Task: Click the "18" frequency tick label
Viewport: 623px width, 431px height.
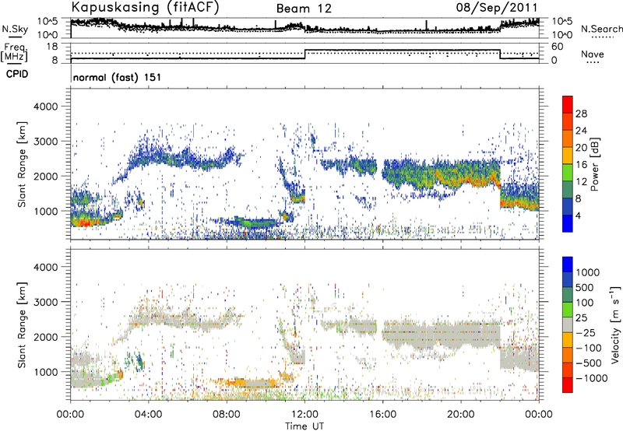Action: (52, 47)
